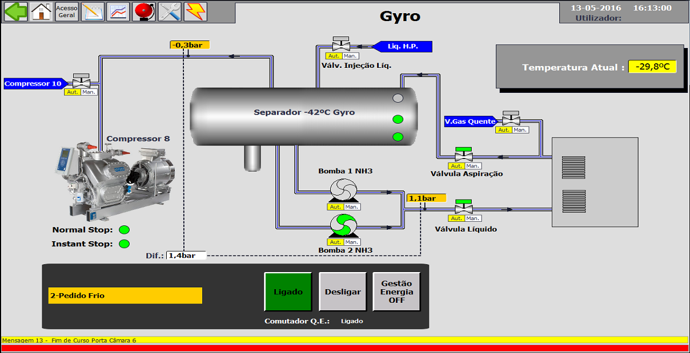This screenshot has width=690, height=353.
Task: Set Válvula Líquido to Aut. mode
Action: coord(456,218)
